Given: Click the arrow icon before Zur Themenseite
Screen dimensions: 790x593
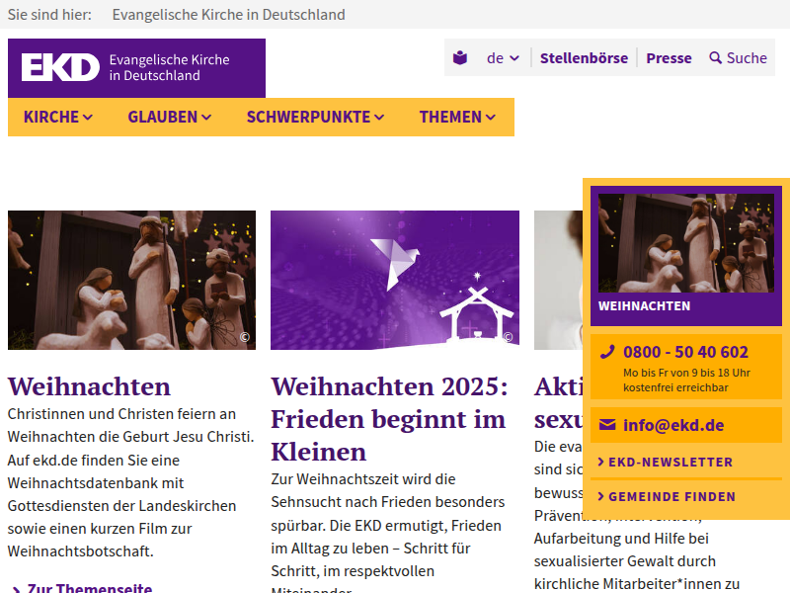Looking at the screenshot, I should [x=16, y=587].
